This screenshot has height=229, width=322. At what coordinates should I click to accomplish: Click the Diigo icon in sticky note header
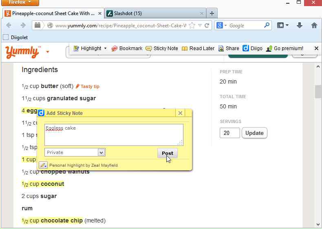point(41,113)
